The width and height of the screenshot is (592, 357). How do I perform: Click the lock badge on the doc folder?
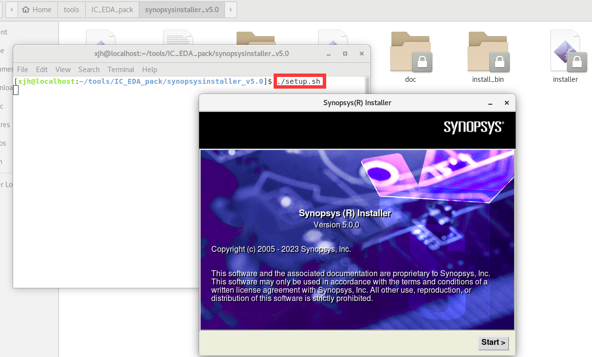tap(423, 62)
